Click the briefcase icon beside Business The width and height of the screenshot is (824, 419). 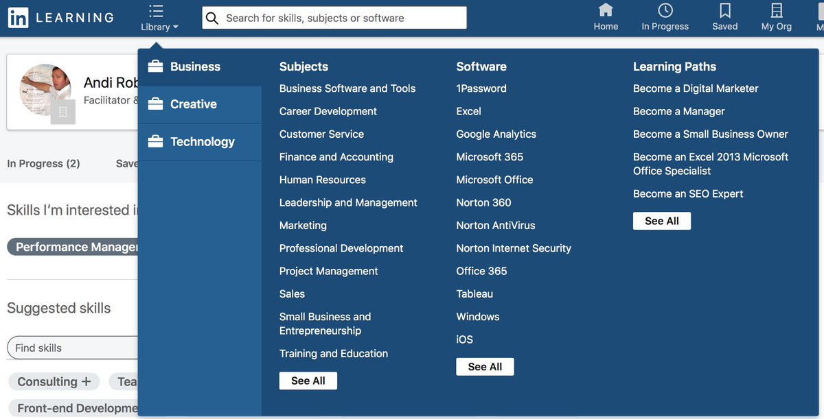(156, 67)
